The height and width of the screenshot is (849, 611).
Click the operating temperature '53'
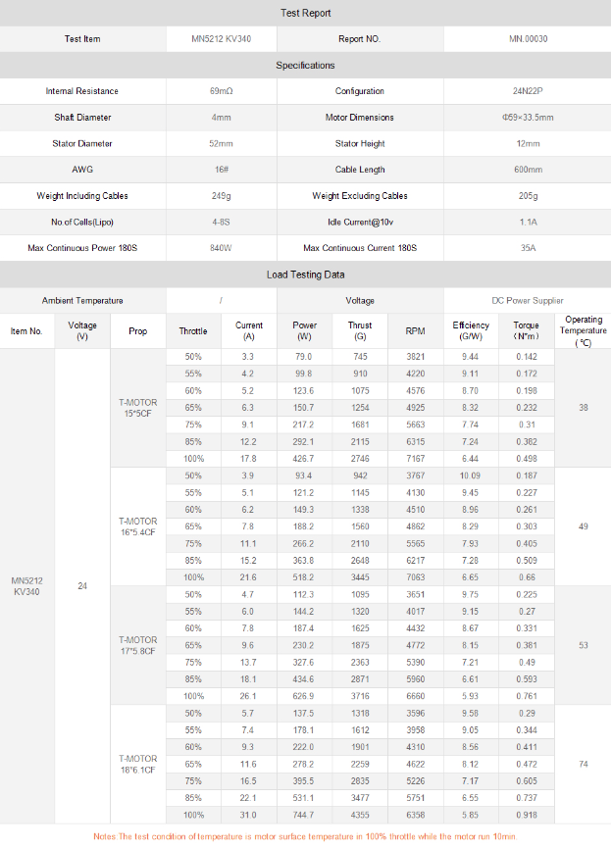coord(584,645)
